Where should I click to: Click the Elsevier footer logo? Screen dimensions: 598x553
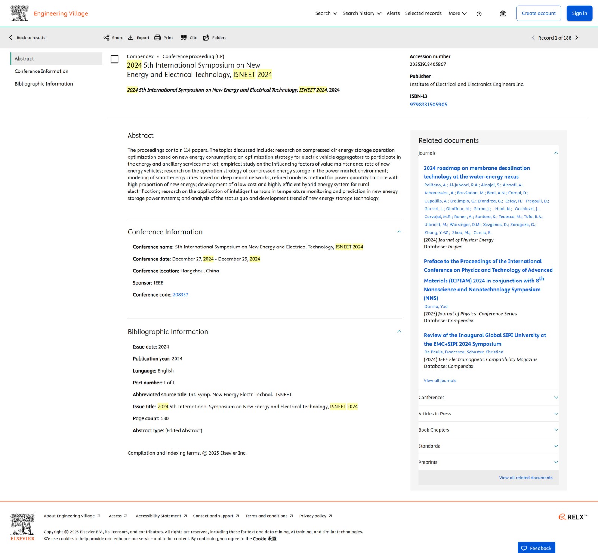tap(22, 527)
